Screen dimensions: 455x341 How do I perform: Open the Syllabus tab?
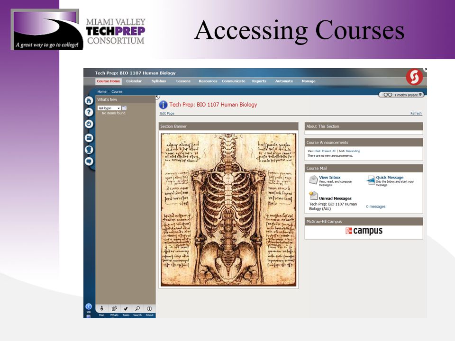pos(159,81)
